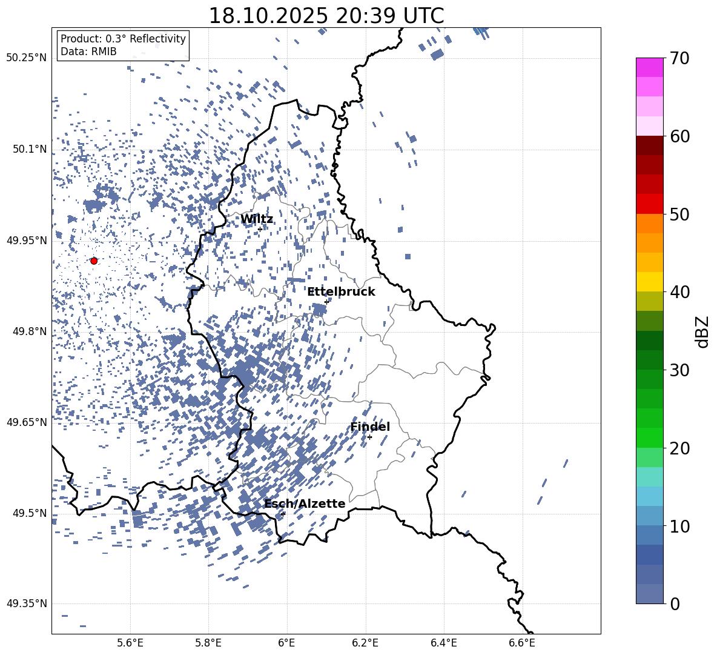Click the colorbar tick label 20
This screenshot has height=655, width=717.
pyautogui.click(x=679, y=448)
